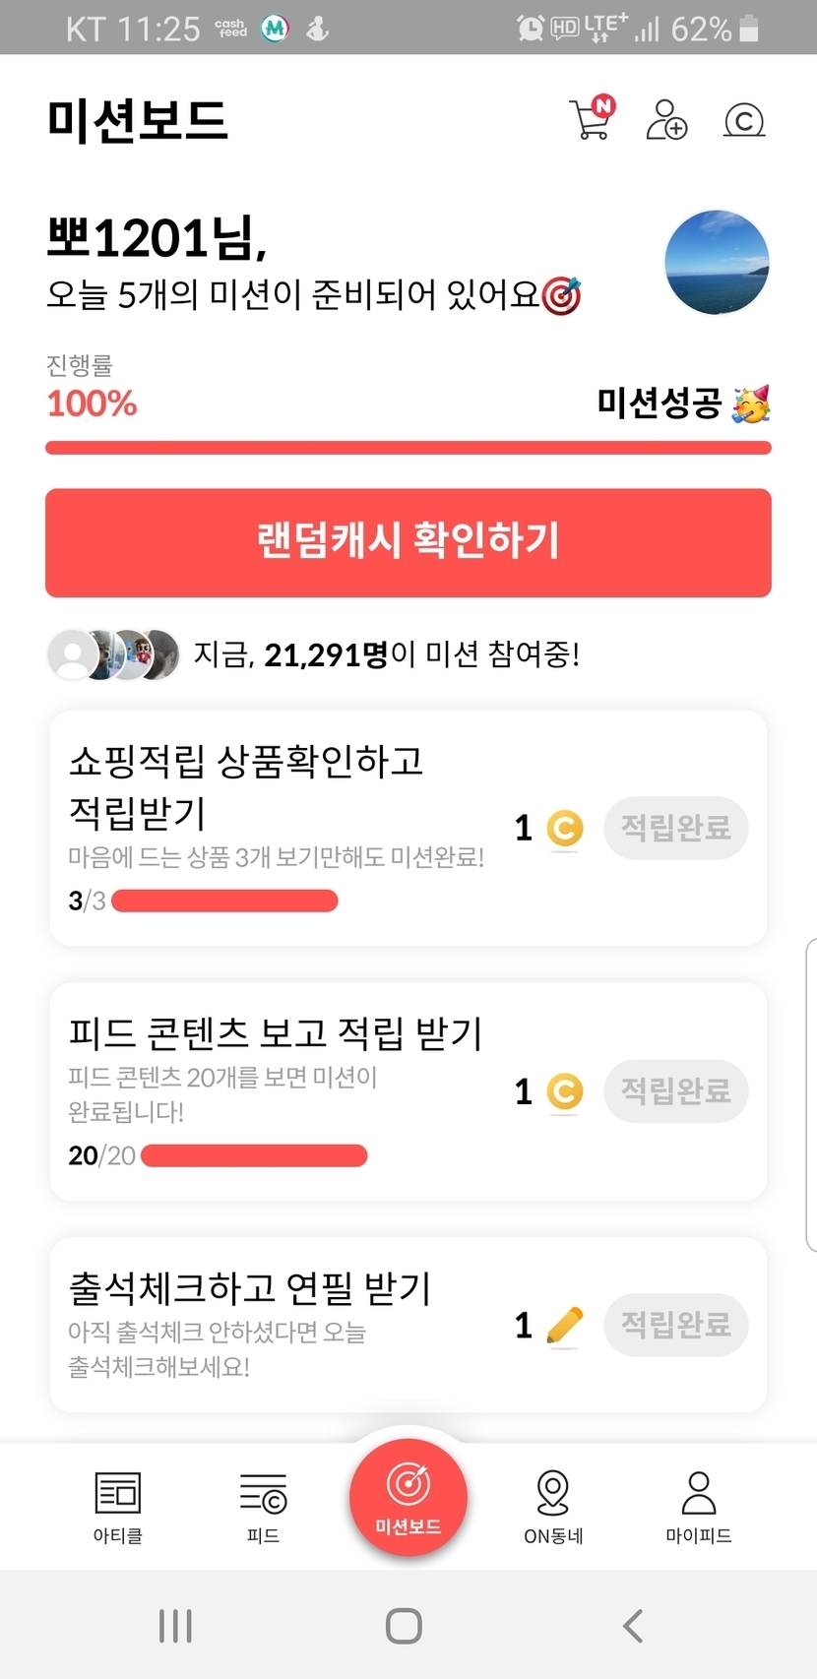Tap the mission progress bar
This screenshot has width=817, height=1679.
click(408, 449)
